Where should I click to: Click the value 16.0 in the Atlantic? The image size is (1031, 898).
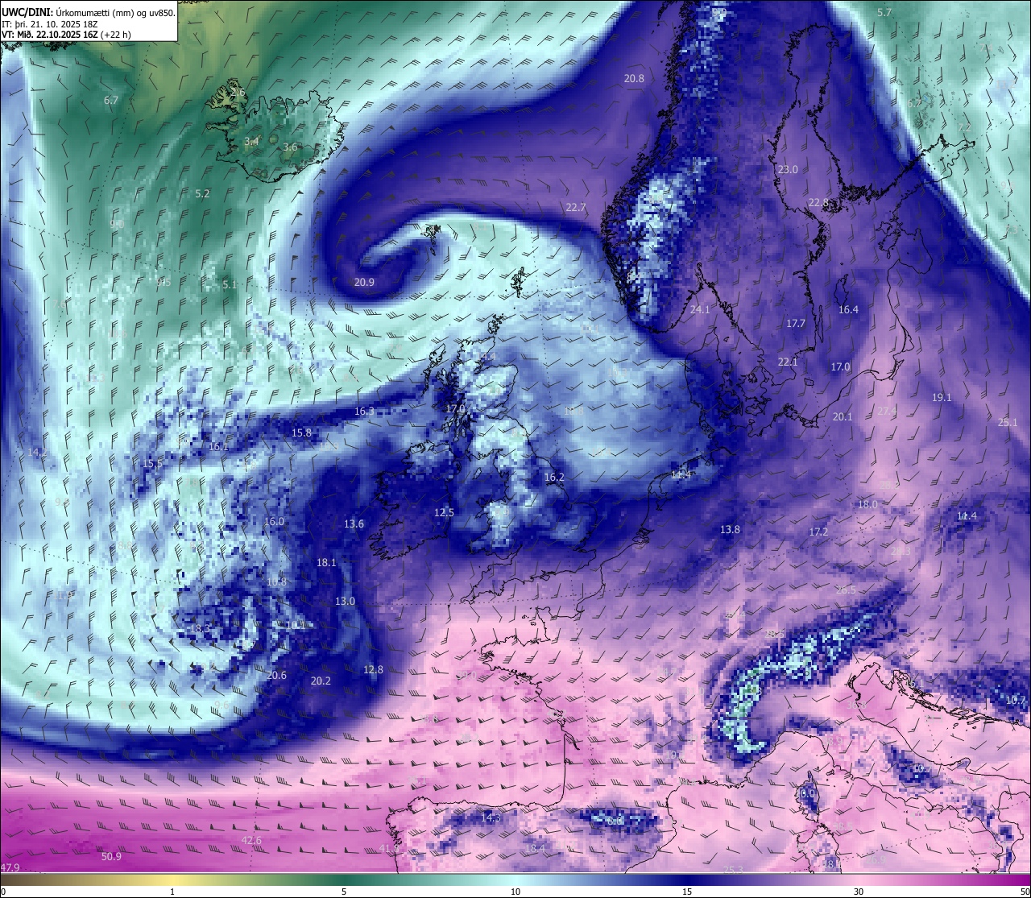tap(274, 522)
